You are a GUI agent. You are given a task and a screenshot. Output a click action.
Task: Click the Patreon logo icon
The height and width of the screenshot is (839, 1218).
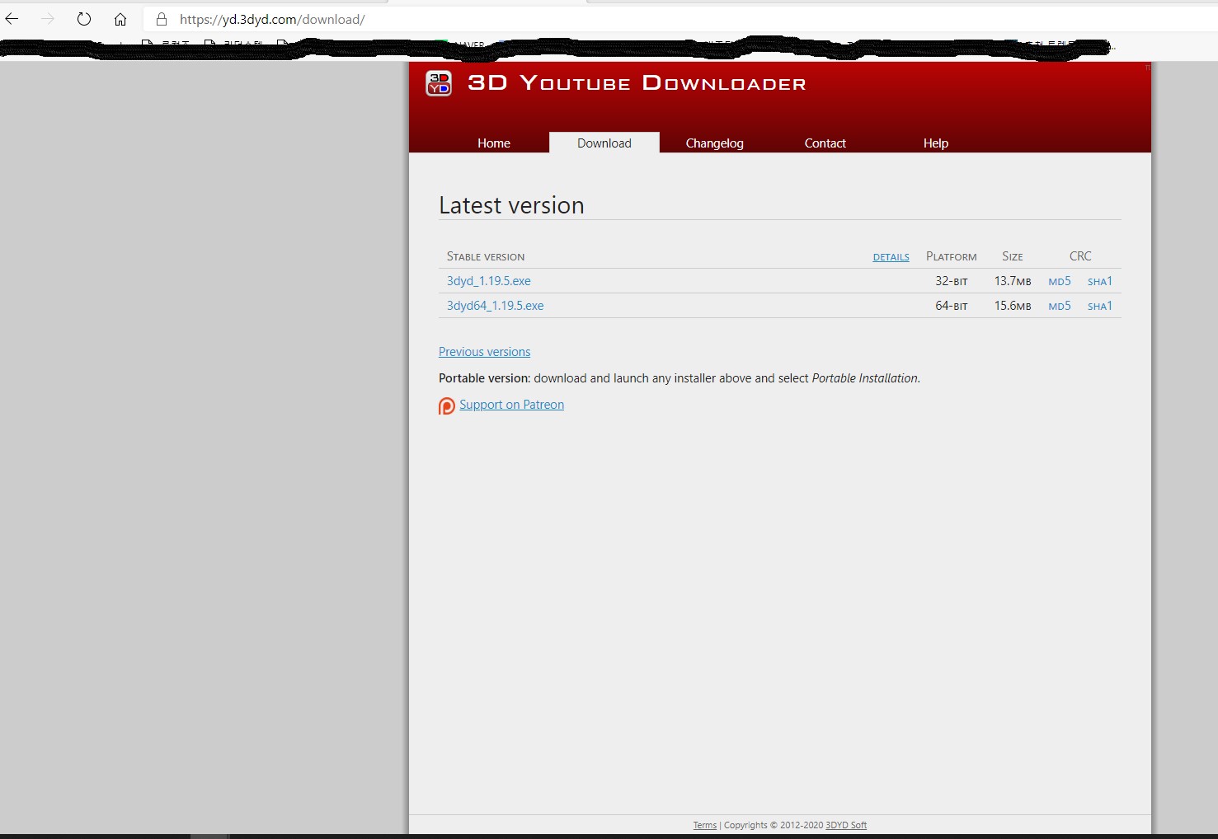point(447,405)
